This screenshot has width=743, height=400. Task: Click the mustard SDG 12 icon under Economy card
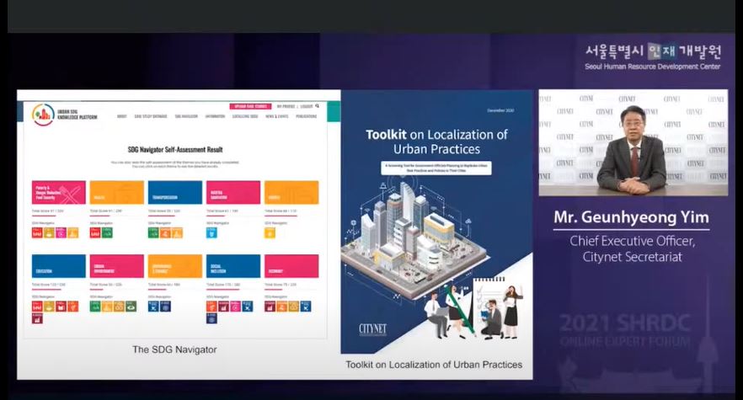click(x=294, y=307)
